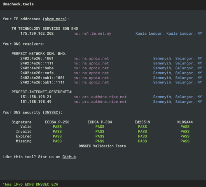Select resolver 2402:4e20::1001
206x187 pixels.
tap(37, 59)
